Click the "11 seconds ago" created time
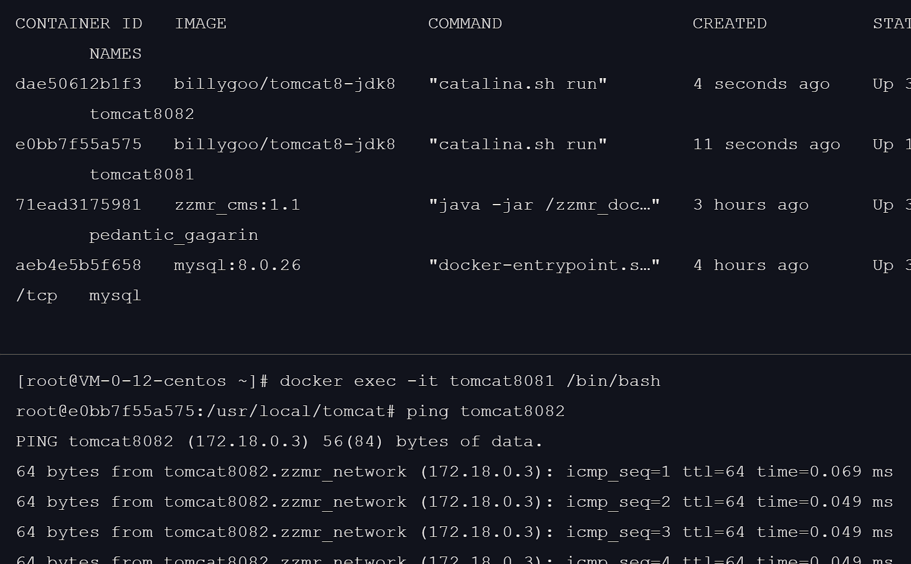The width and height of the screenshot is (911, 564). [766, 145]
